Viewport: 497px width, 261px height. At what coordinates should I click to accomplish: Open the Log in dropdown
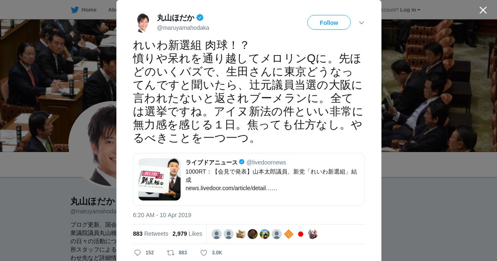pos(410,10)
